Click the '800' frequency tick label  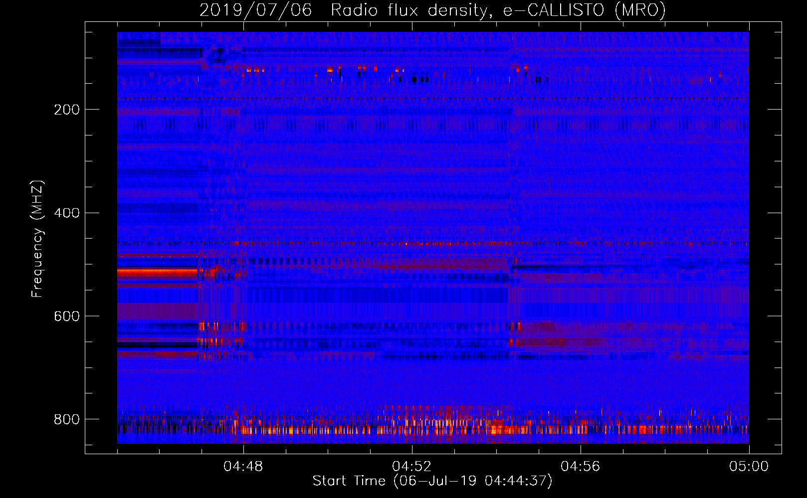click(67, 419)
